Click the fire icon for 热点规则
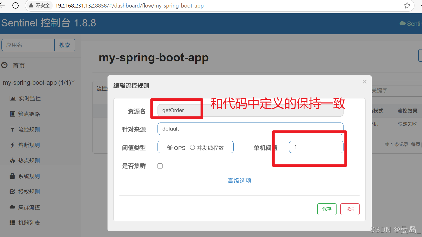The image size is (422, 237). click(x=12, y=161)
